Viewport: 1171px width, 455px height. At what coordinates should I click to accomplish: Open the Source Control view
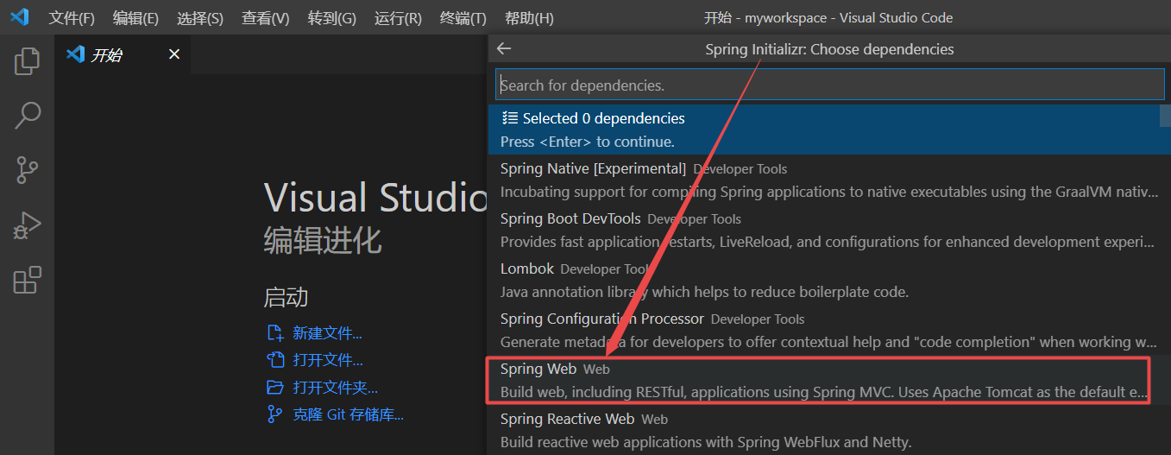(x=27, y=170)
